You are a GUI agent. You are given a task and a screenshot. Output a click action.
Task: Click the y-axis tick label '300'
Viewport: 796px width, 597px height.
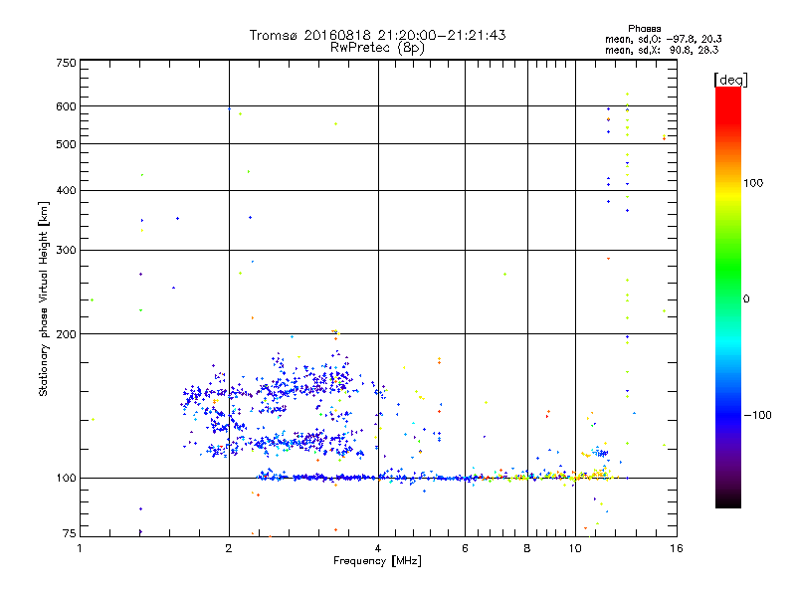(67, 251)
